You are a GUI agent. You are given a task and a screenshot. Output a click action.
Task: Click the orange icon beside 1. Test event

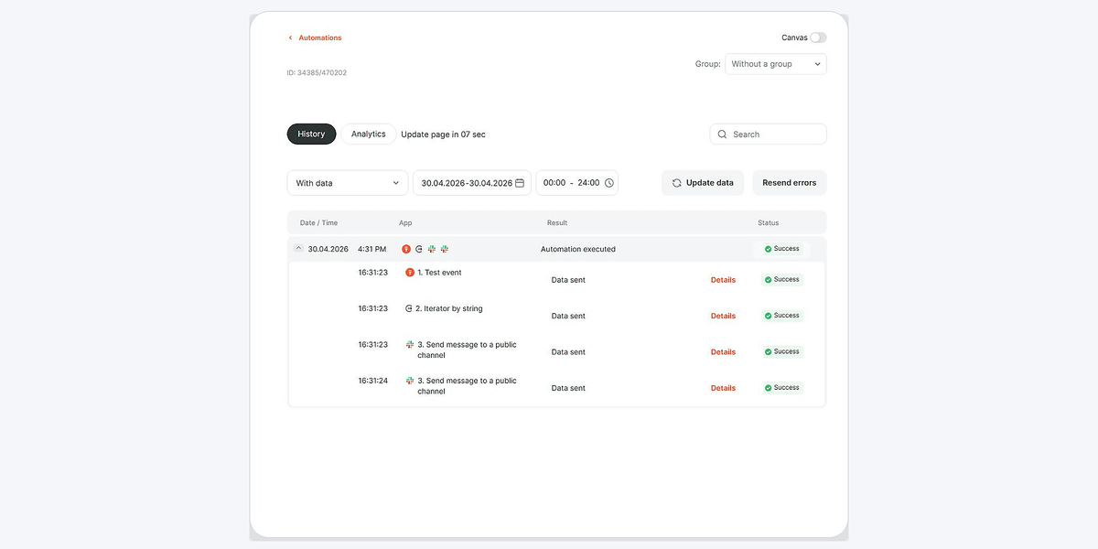(410, 273)
